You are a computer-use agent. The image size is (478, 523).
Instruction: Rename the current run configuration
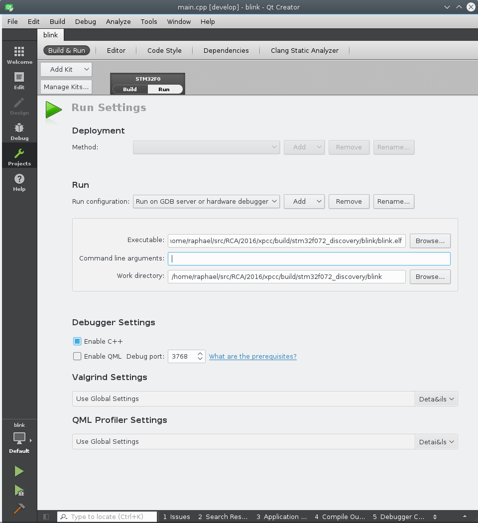[x=394, y=201]
